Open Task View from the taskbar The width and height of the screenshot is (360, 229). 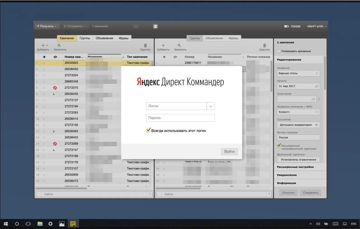[x=28, y=224]
